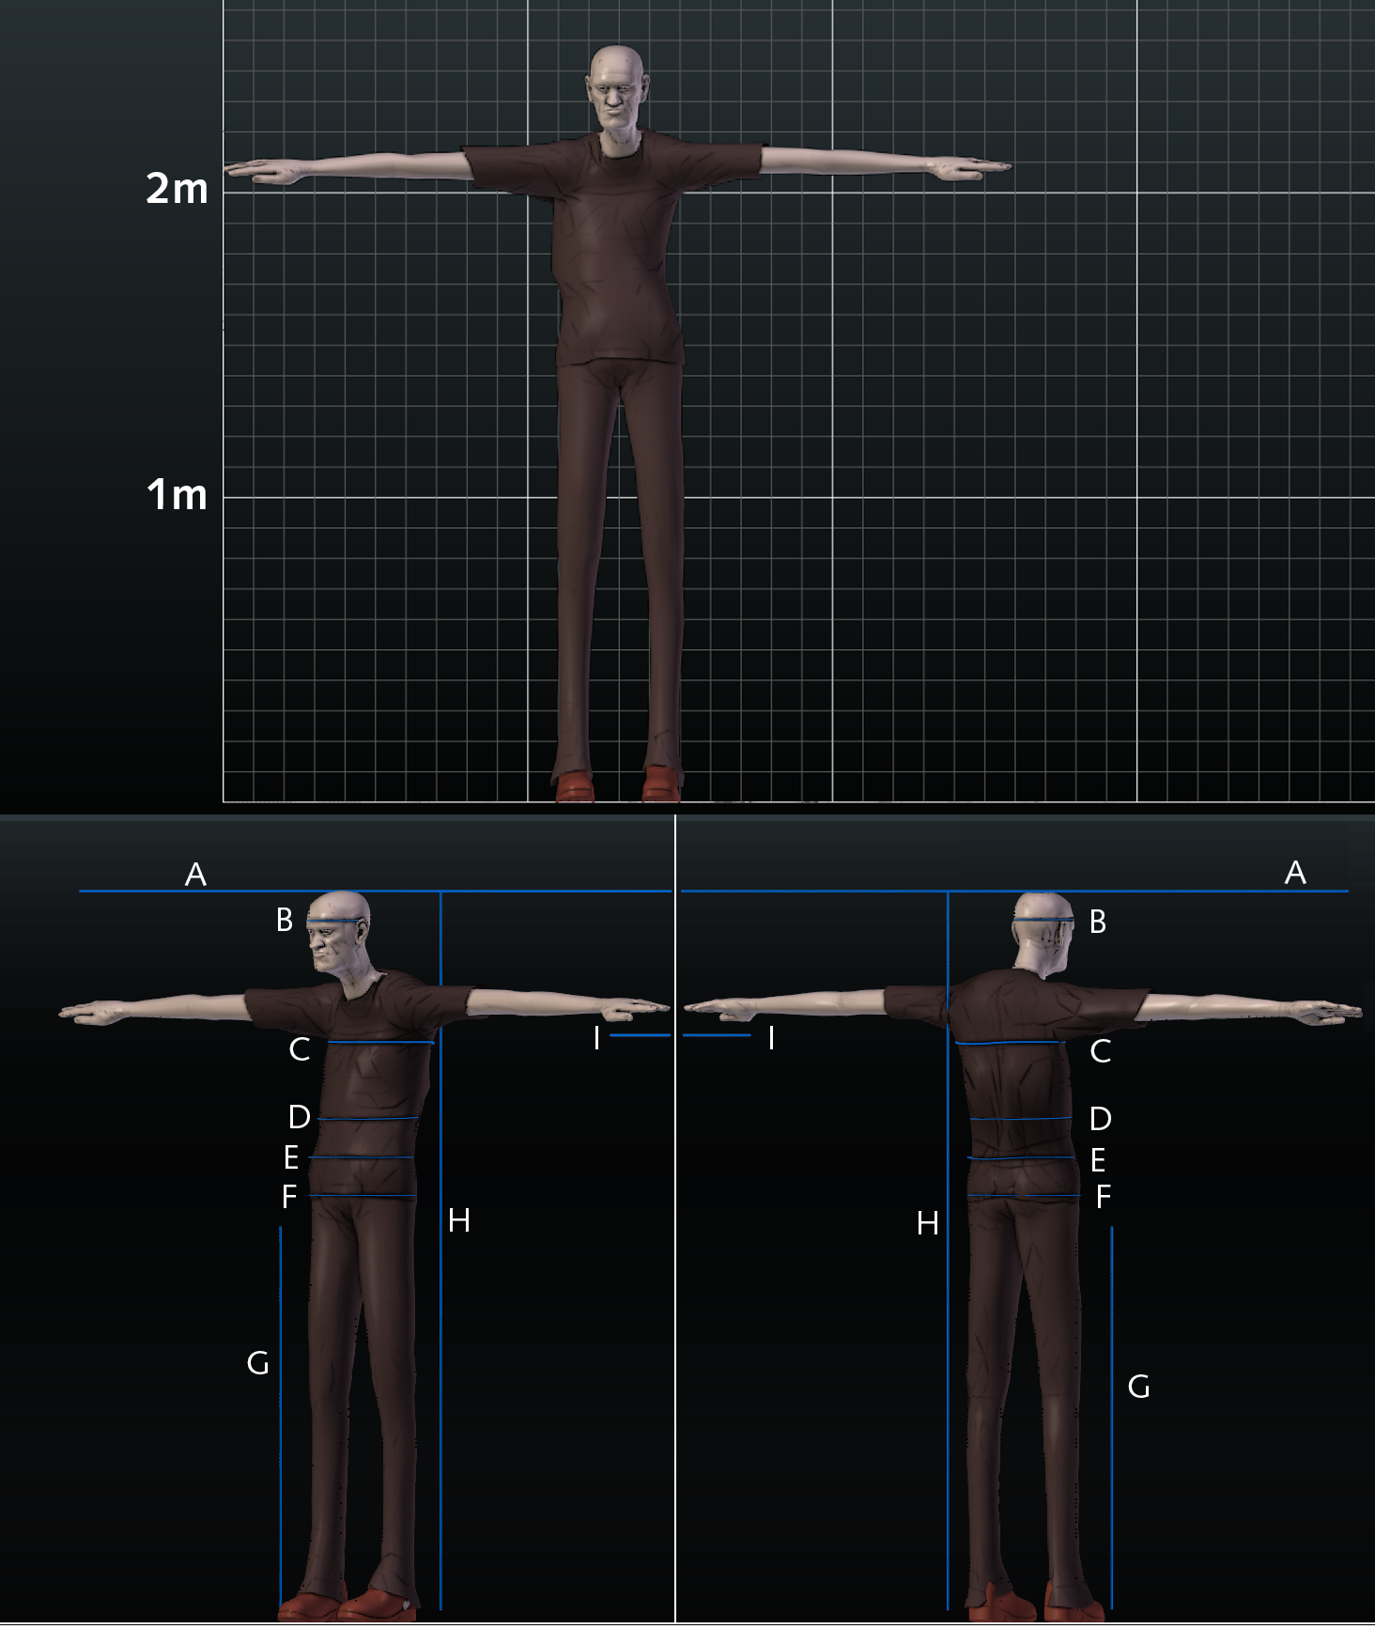Click height label H in the front-angle view
This screenshot has height=1629, width=1375.
pyautogui.click(x=459, y=1220)
